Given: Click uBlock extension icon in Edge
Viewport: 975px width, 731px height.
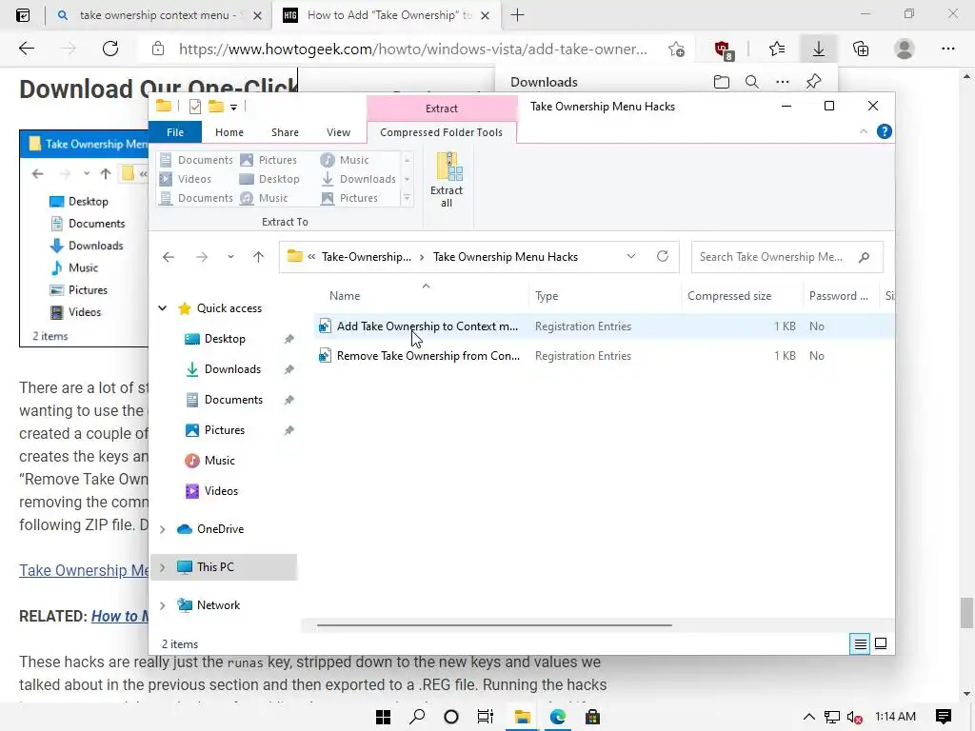Looking at the screenshot, I should (x=724, y=49).
